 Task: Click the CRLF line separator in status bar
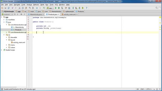[143, 89]
